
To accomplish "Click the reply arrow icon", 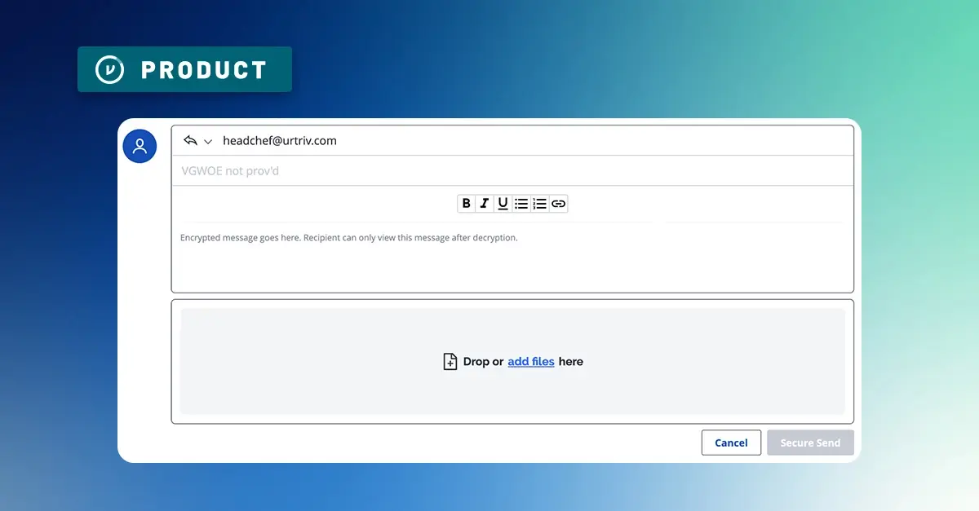I will coord(190,140).
